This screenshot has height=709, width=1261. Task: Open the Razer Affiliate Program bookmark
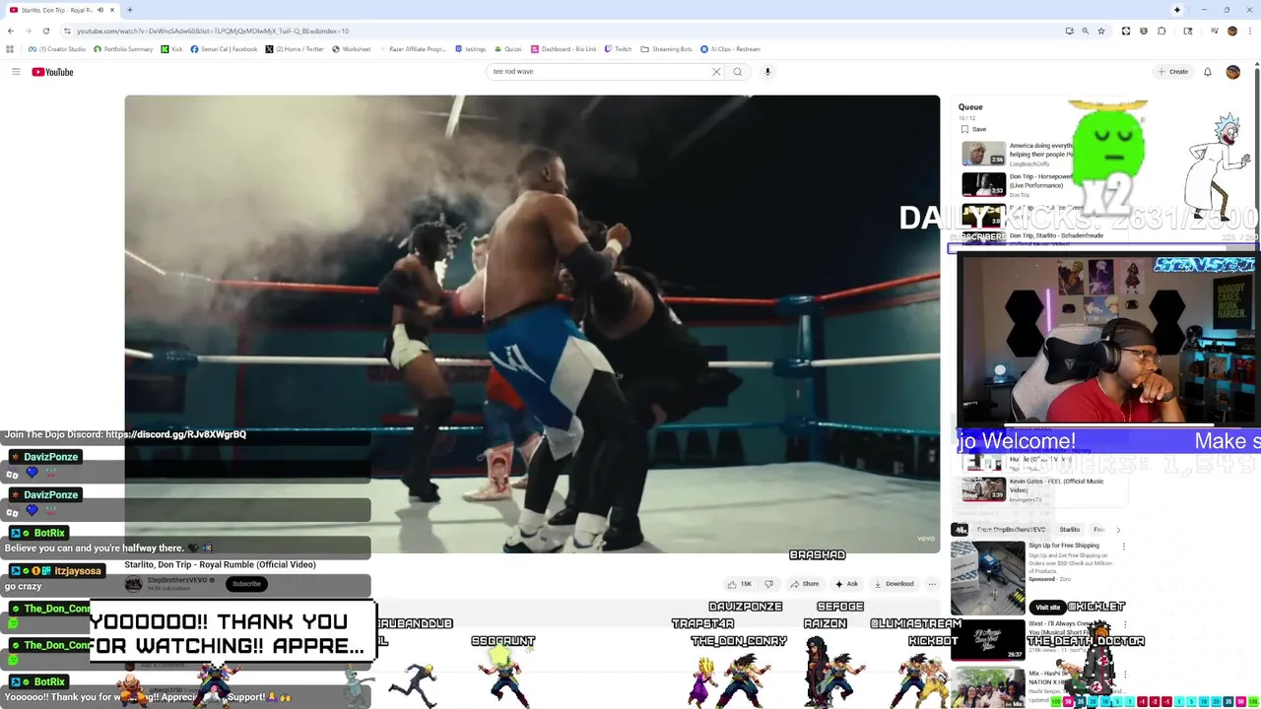tap(412, 49)
